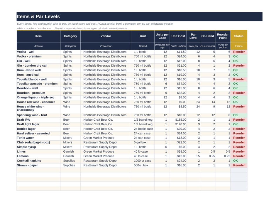Click the Units per Case header

pyautogui.click(x=162, y=36)
